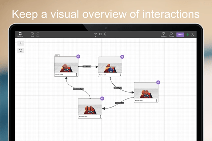Click the Redo arrow in the toolbar
This screenshot has height=141, width=212.
click(38, 34)
